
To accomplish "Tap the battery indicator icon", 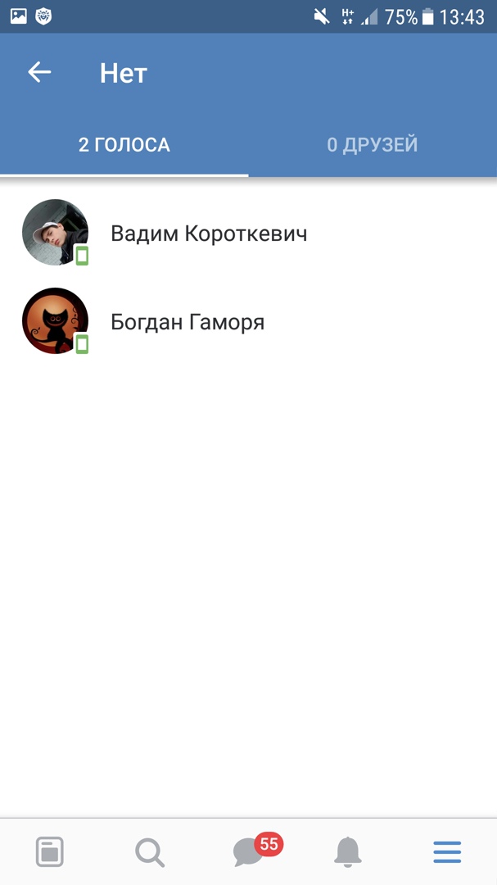I will (428, 17).
